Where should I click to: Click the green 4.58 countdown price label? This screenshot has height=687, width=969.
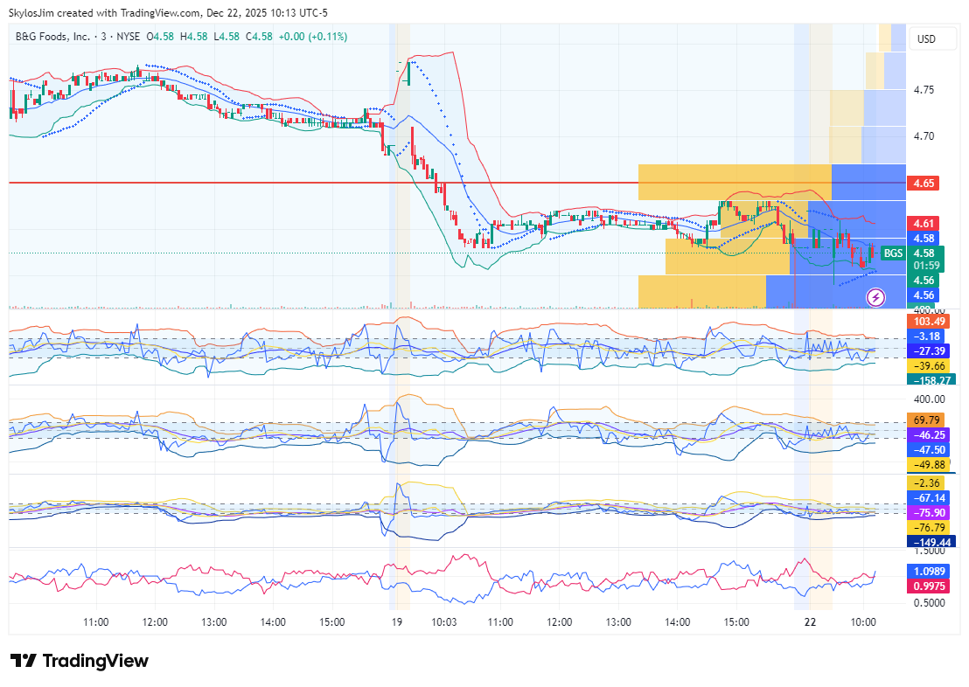click(924, 259)
